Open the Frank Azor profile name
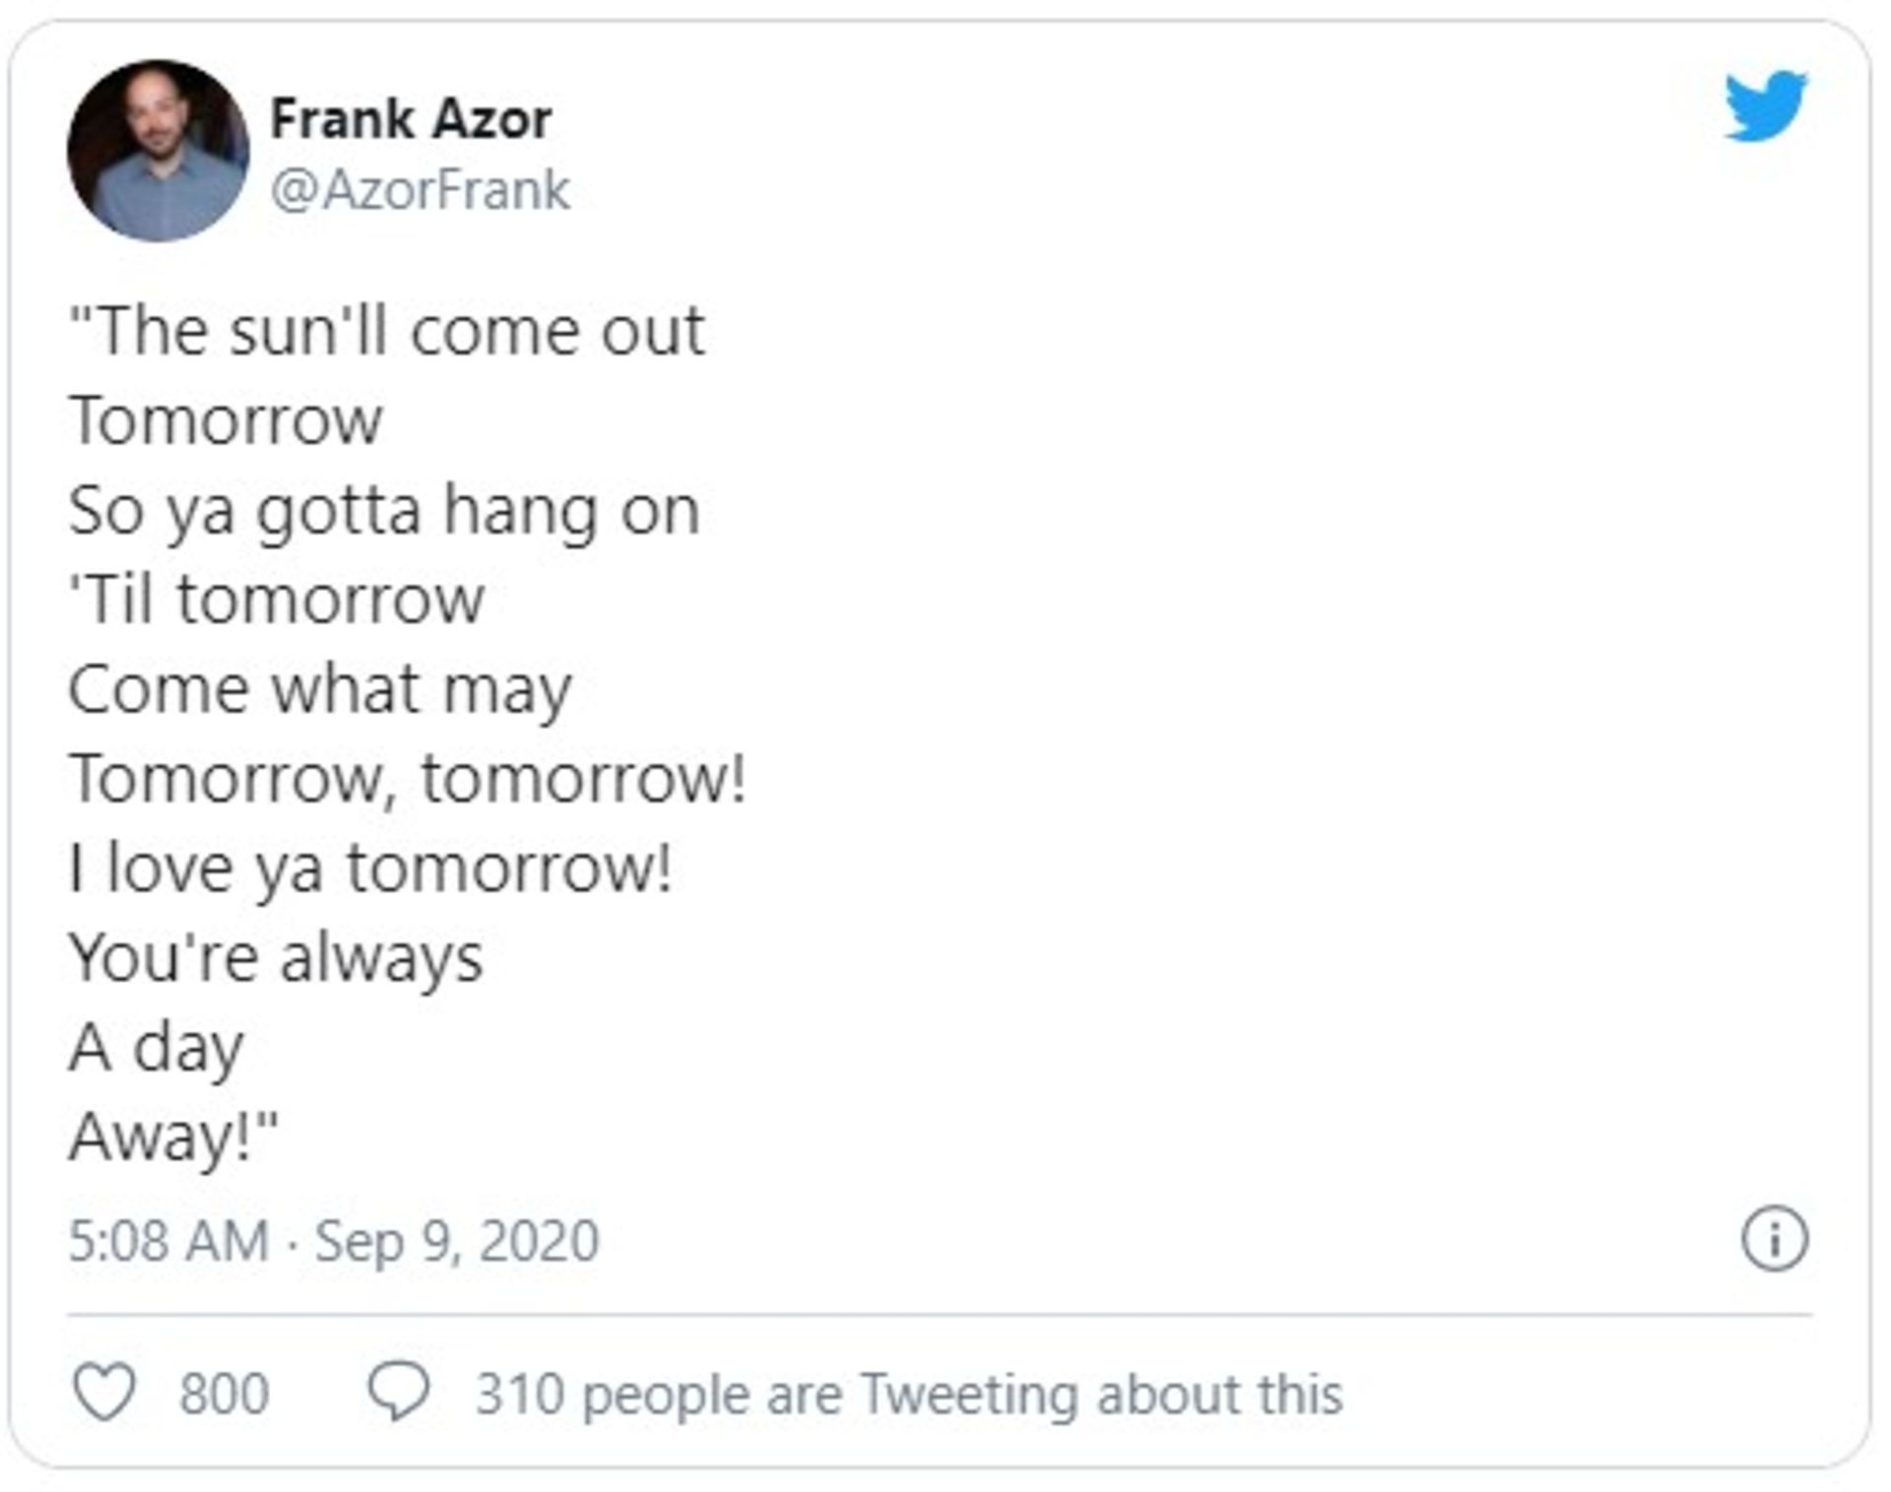The width and height of the screenshot is (1891, 1492). tap(411, 118)
